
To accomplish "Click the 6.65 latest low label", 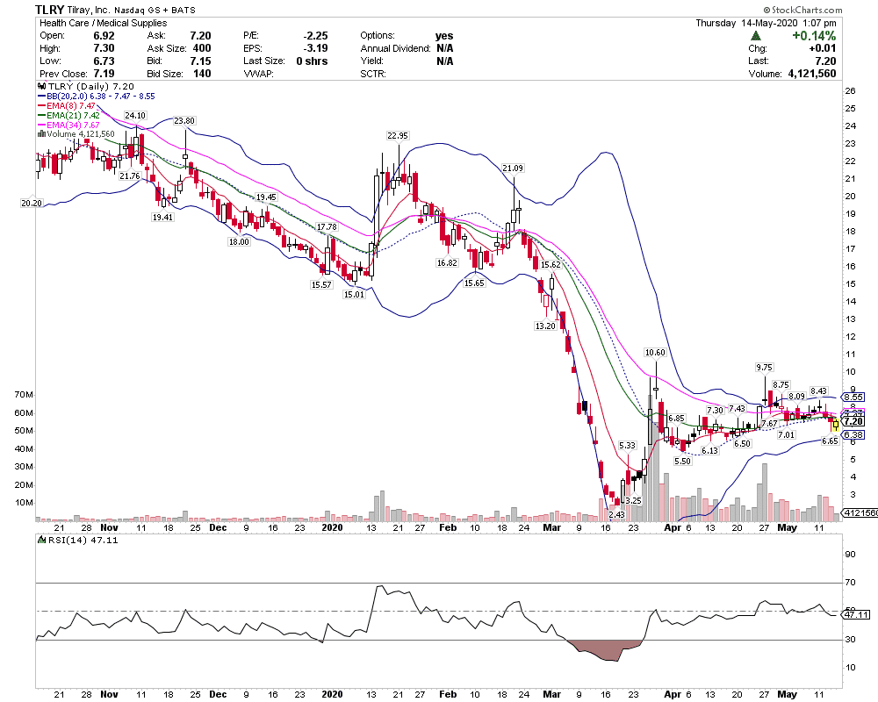I will [830, 441].
